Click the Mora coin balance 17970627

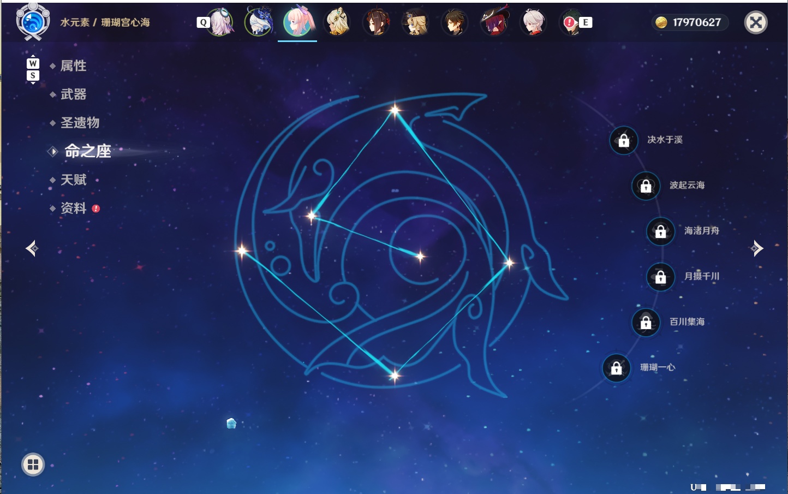[690, 22]
